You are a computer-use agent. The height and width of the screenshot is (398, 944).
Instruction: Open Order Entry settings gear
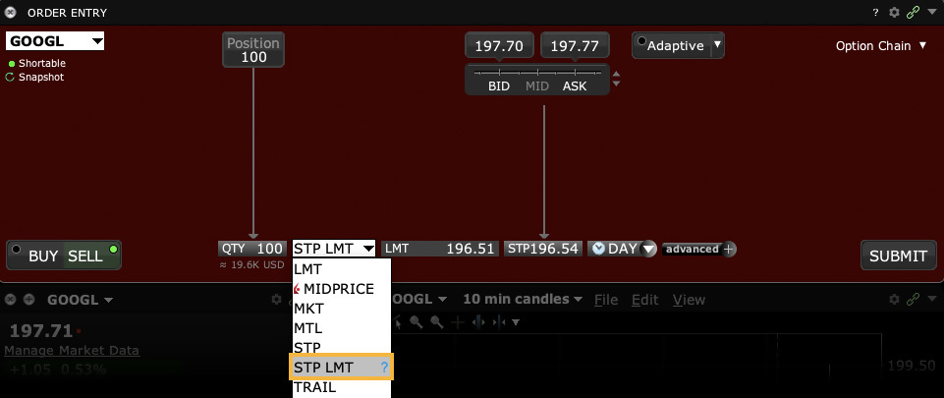click(x=895, y=13)
